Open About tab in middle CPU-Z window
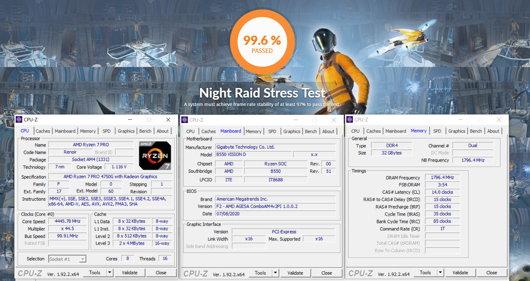 (x=328, y=131)
